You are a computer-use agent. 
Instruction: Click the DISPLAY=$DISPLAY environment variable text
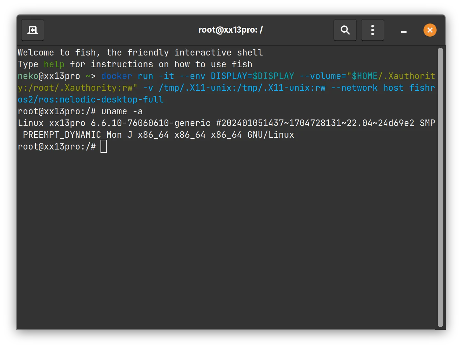tap(252, 76)
